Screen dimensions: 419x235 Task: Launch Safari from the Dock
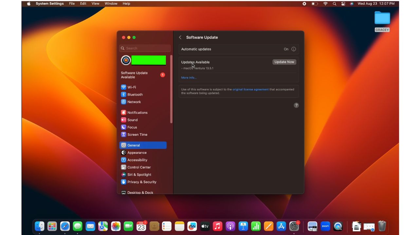point(65,226)
